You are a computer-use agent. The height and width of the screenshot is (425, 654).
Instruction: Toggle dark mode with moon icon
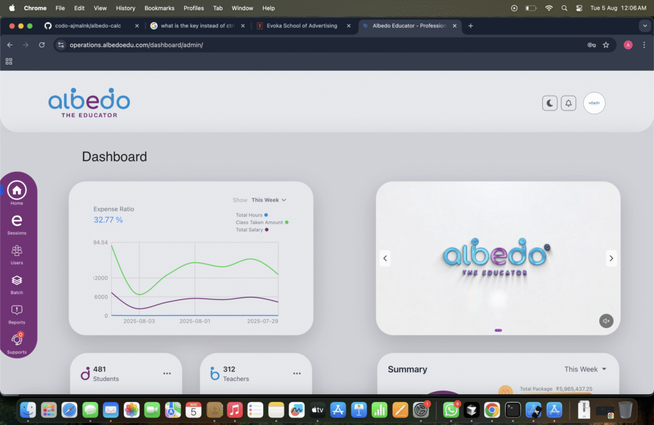pyautogui.click(x=549, y=103)
